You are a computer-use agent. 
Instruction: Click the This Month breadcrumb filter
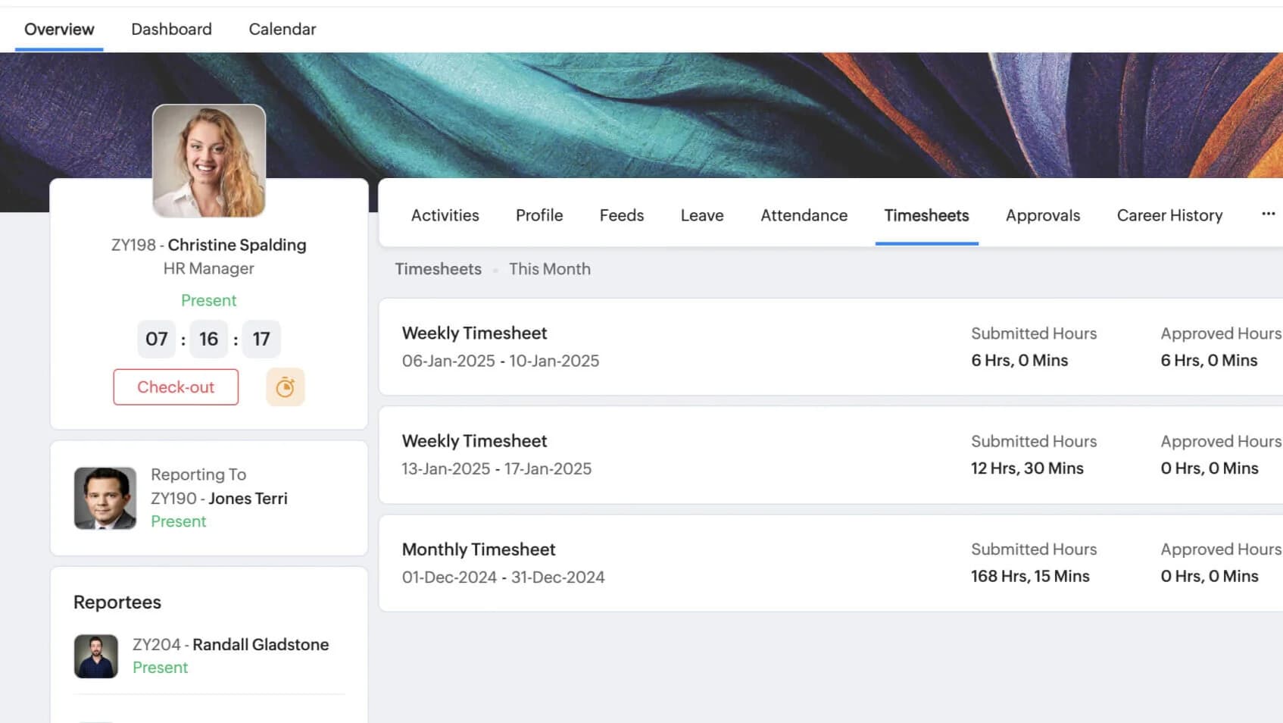(x=550, y=269)
